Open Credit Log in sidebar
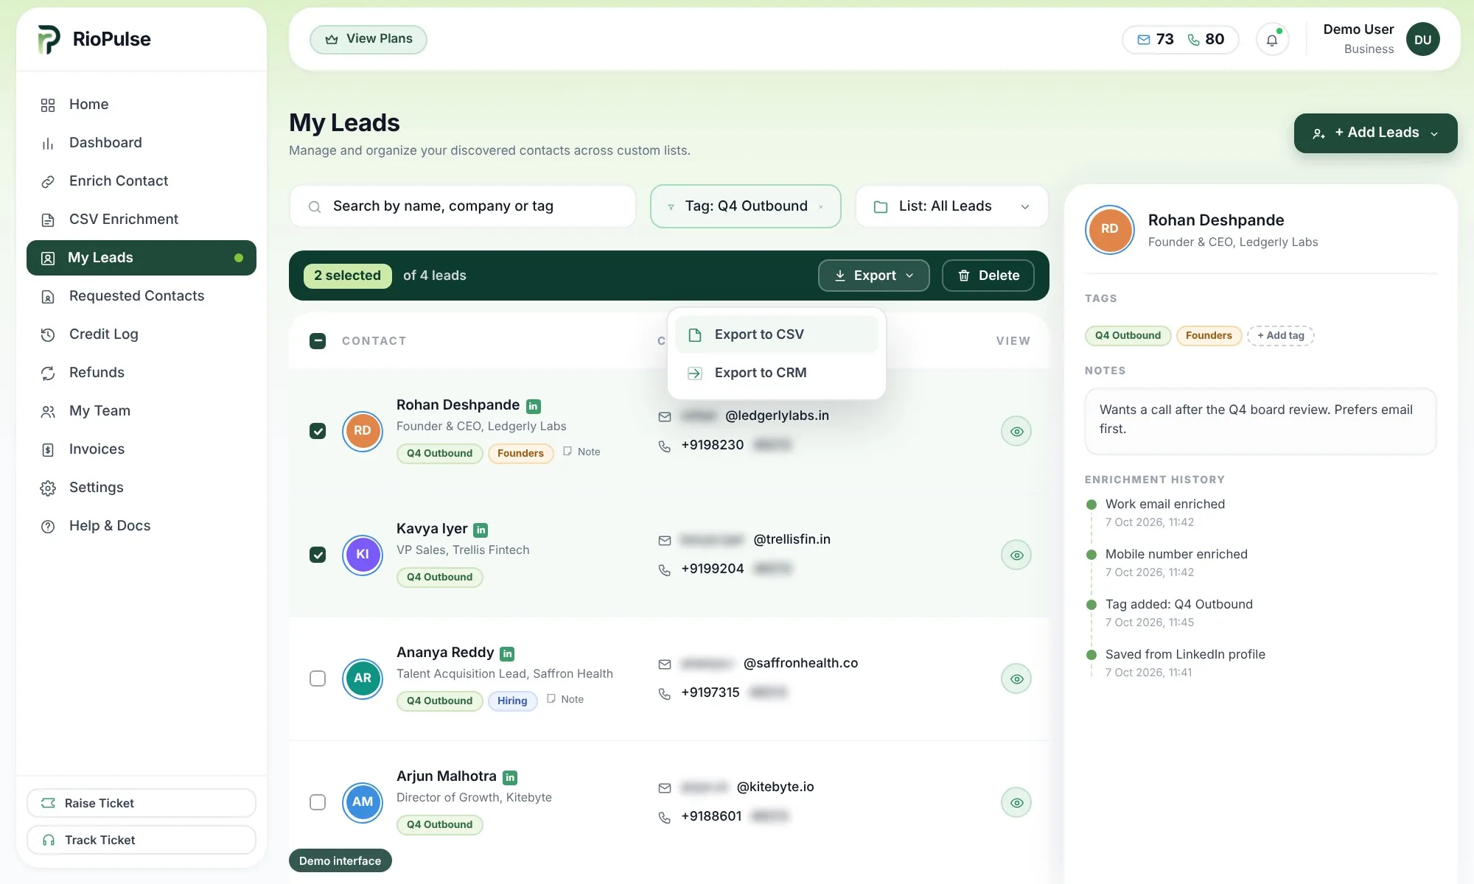1474x884 pixels. [142, 334]
